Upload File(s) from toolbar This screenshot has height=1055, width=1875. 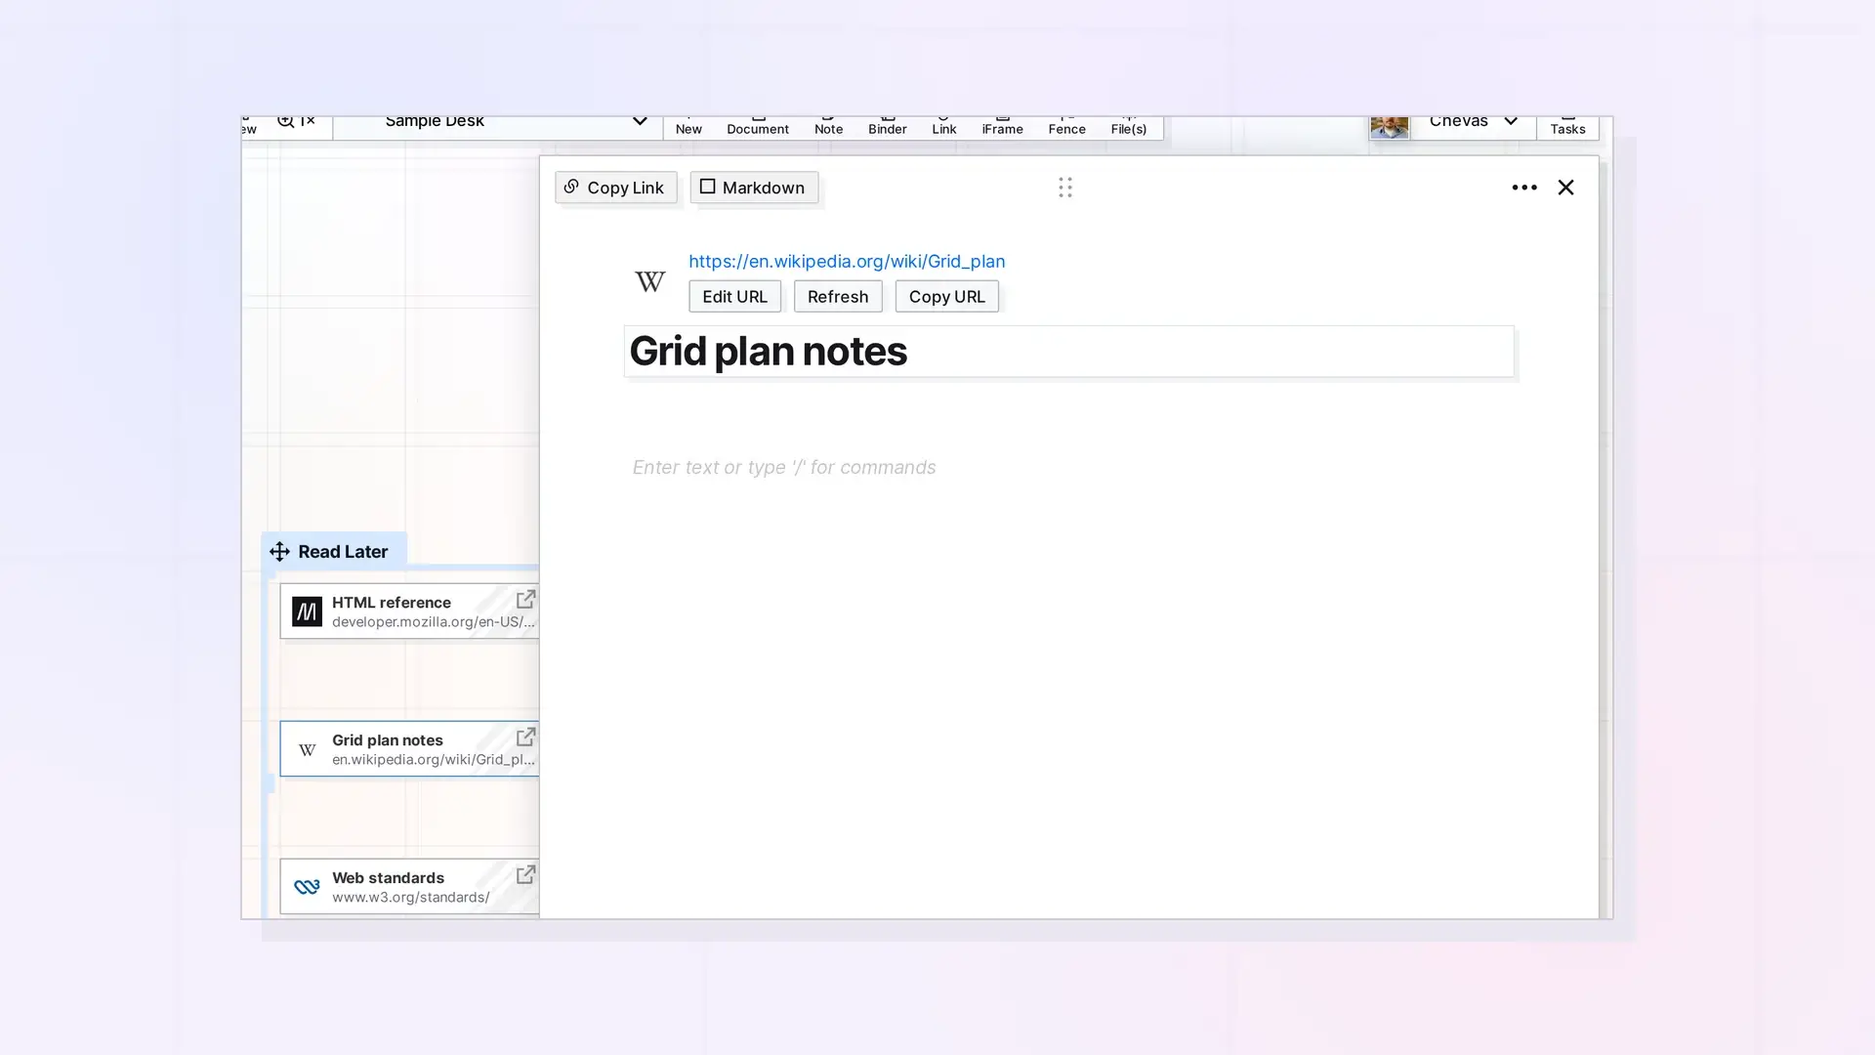1128,126
